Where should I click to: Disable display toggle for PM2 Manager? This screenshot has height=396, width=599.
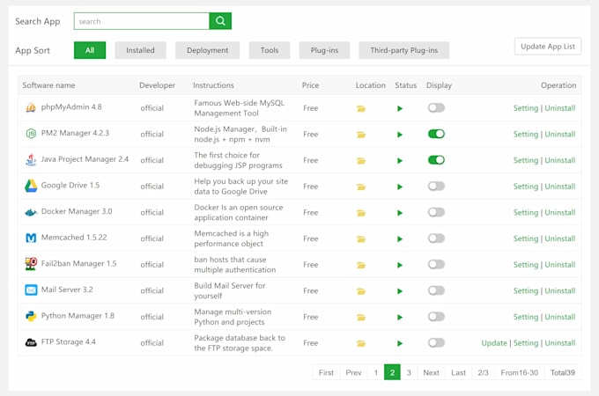click(436, 134)
